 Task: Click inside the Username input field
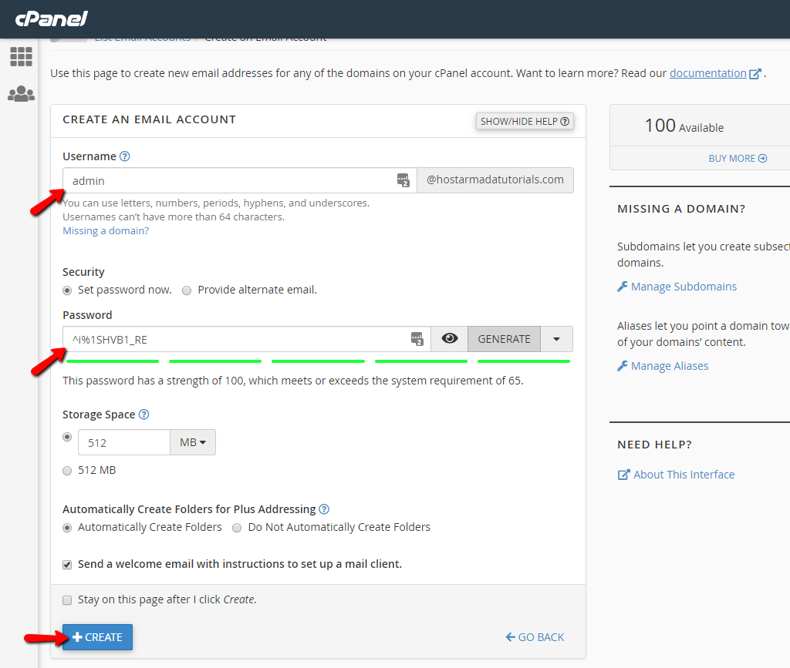[231, 181]
